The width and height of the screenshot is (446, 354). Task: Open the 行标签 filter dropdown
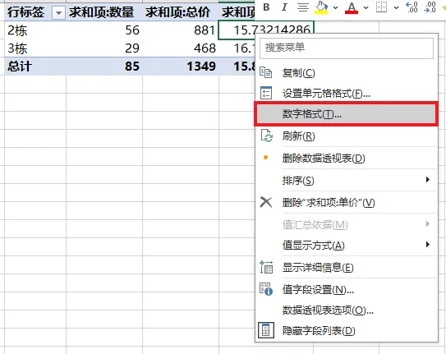pos(58,13)
